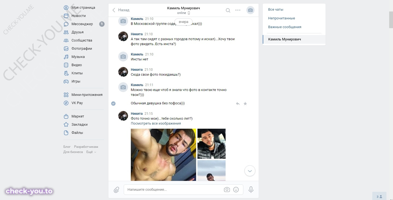
Task: Open VK Pay icon
Action: coord(66,103)
